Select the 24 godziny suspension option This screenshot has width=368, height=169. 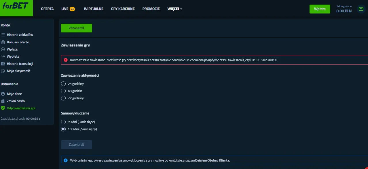click(63, 84)
